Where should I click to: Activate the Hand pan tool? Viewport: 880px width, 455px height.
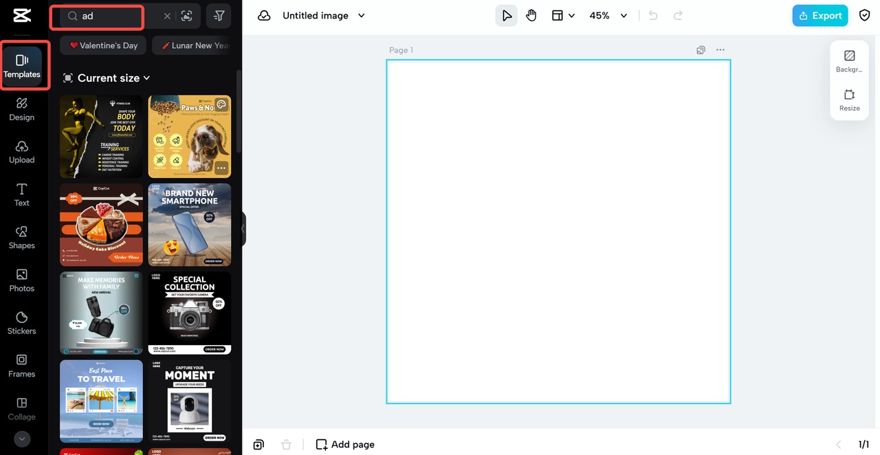[x=531, y=16]
